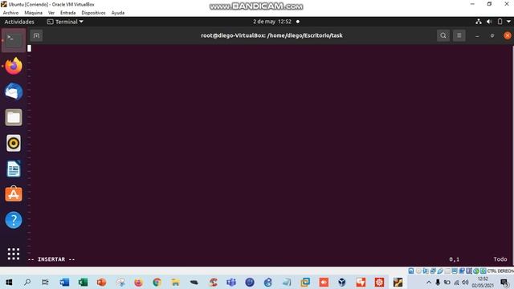Open File Explorer from Windows taskbar
Image resolution: width=514 pixels, height=289 pixels.
click(x=175, y=282)
